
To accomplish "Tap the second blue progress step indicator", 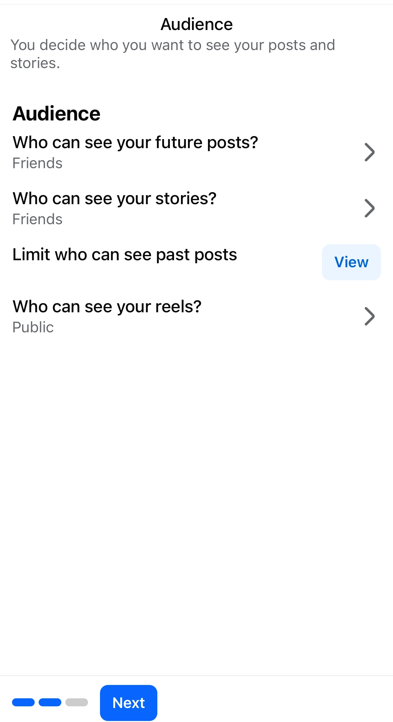I will [50, 702].
